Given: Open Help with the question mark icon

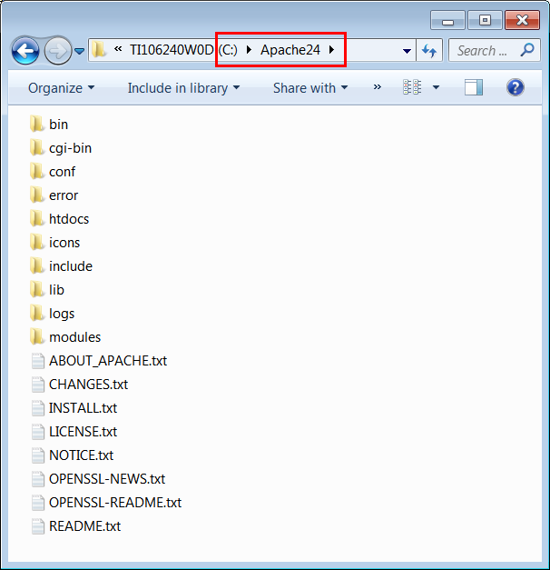Looking at the screenshot, I should 516,87.
